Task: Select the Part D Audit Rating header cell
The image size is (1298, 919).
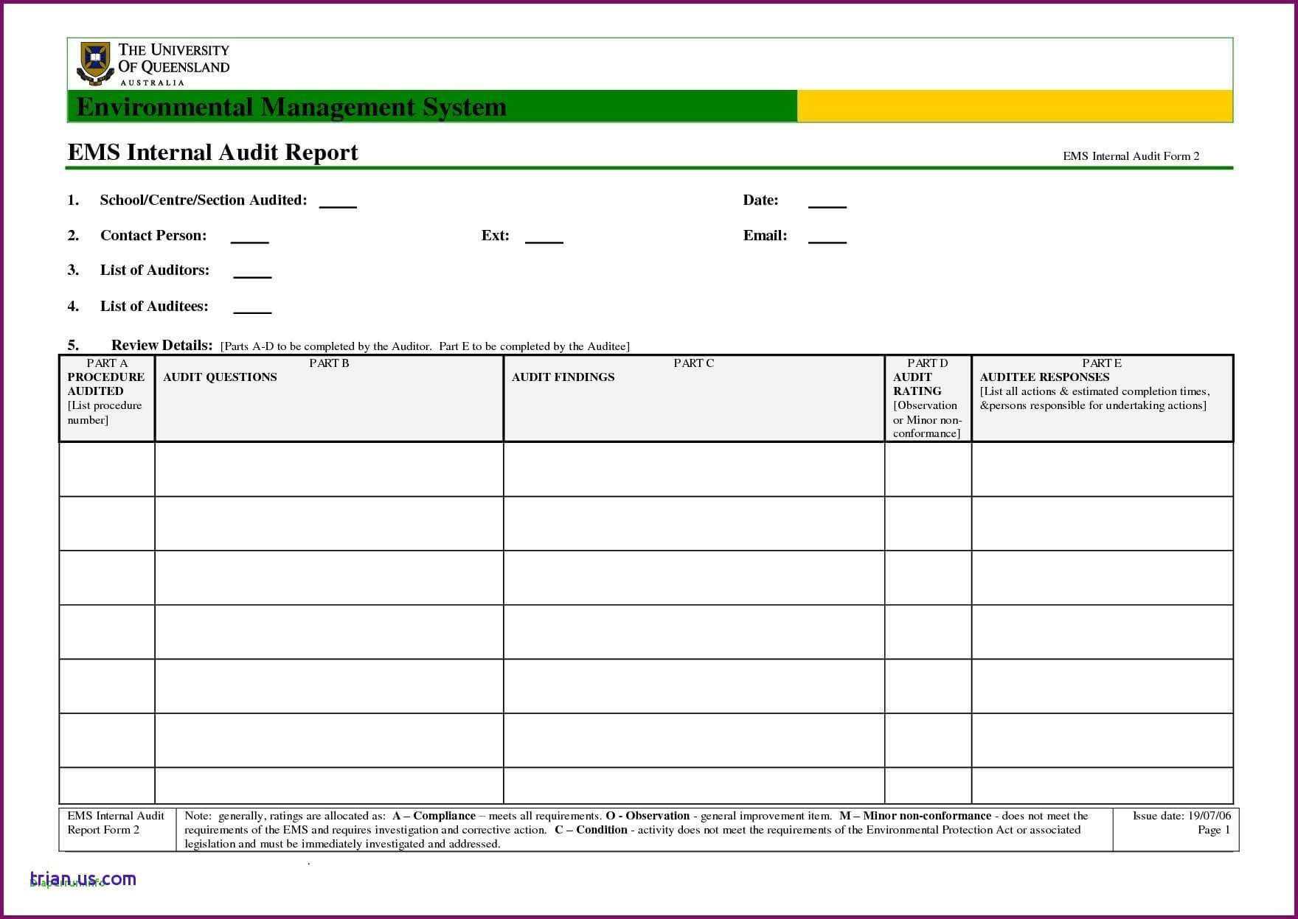Action: tap(928, 398)
